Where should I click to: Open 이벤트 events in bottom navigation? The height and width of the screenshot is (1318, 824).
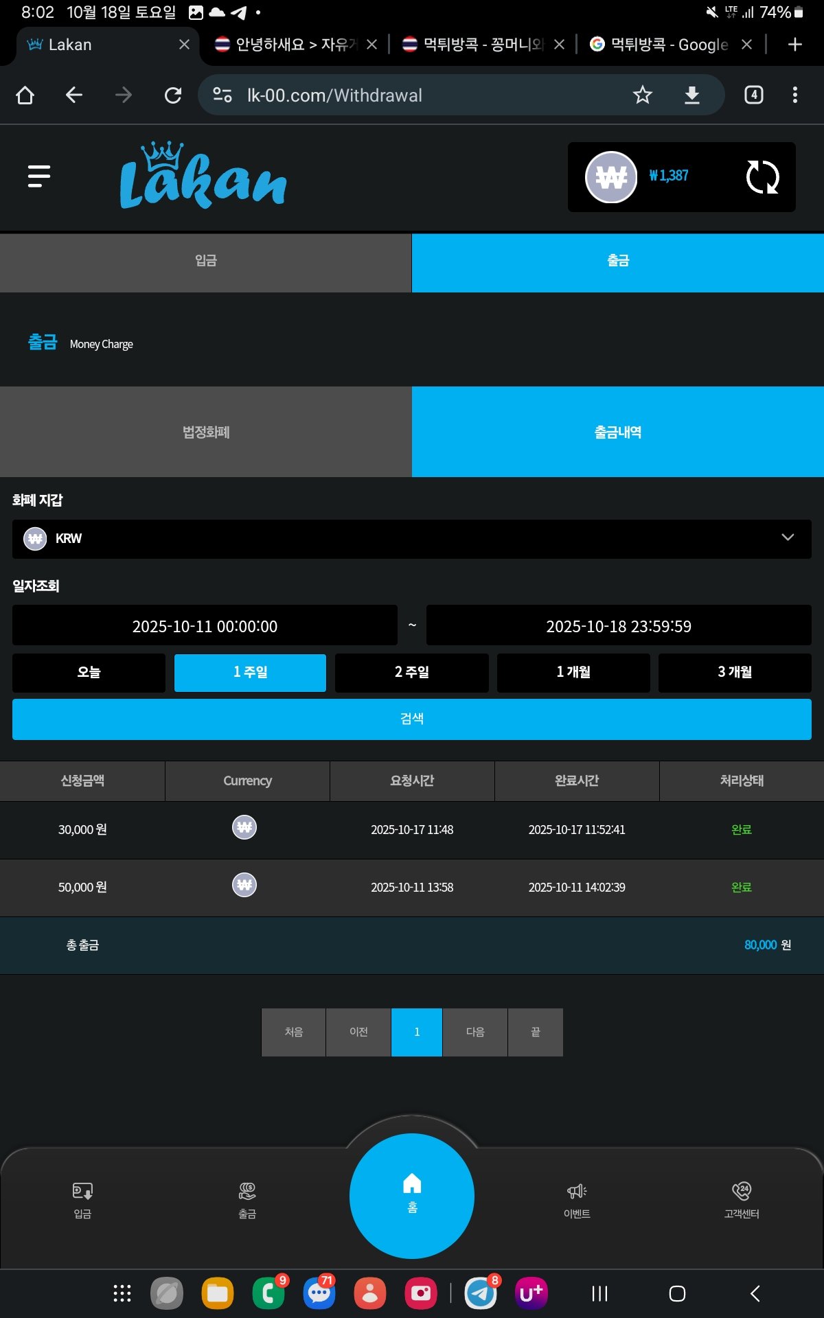click(x=577, y=1199)
